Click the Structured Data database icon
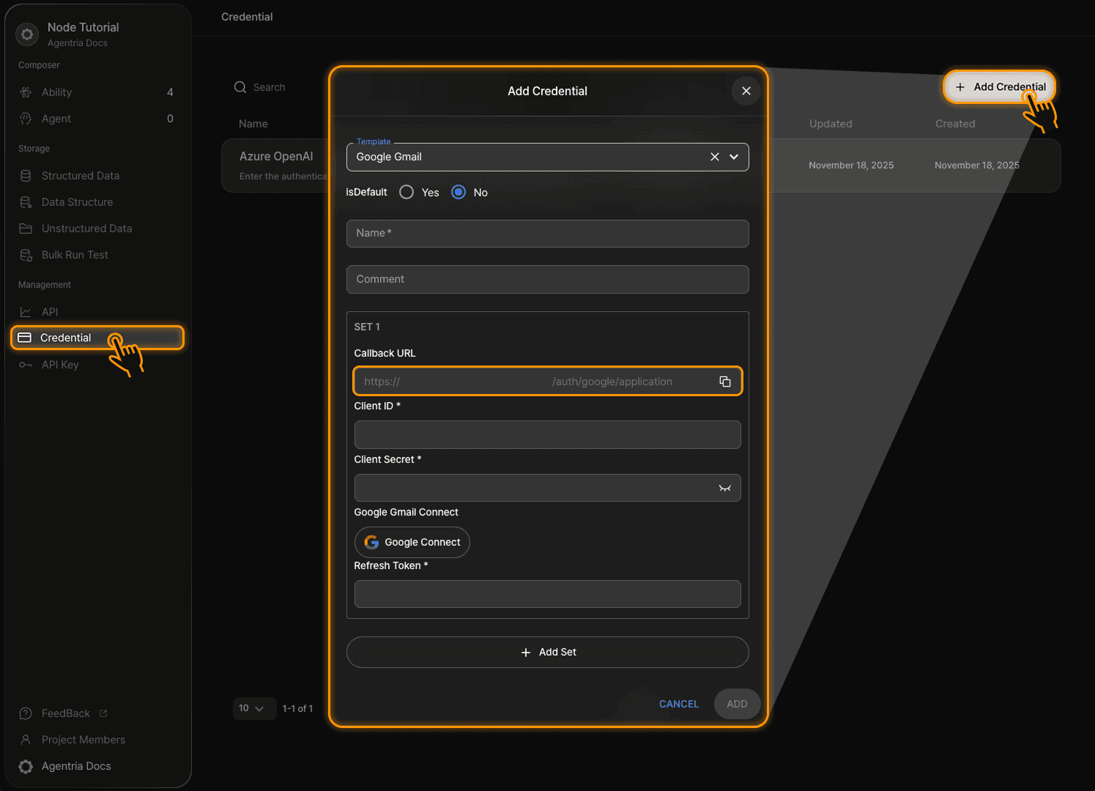This screenshot has width=1095, height=791. coord(26,176)
